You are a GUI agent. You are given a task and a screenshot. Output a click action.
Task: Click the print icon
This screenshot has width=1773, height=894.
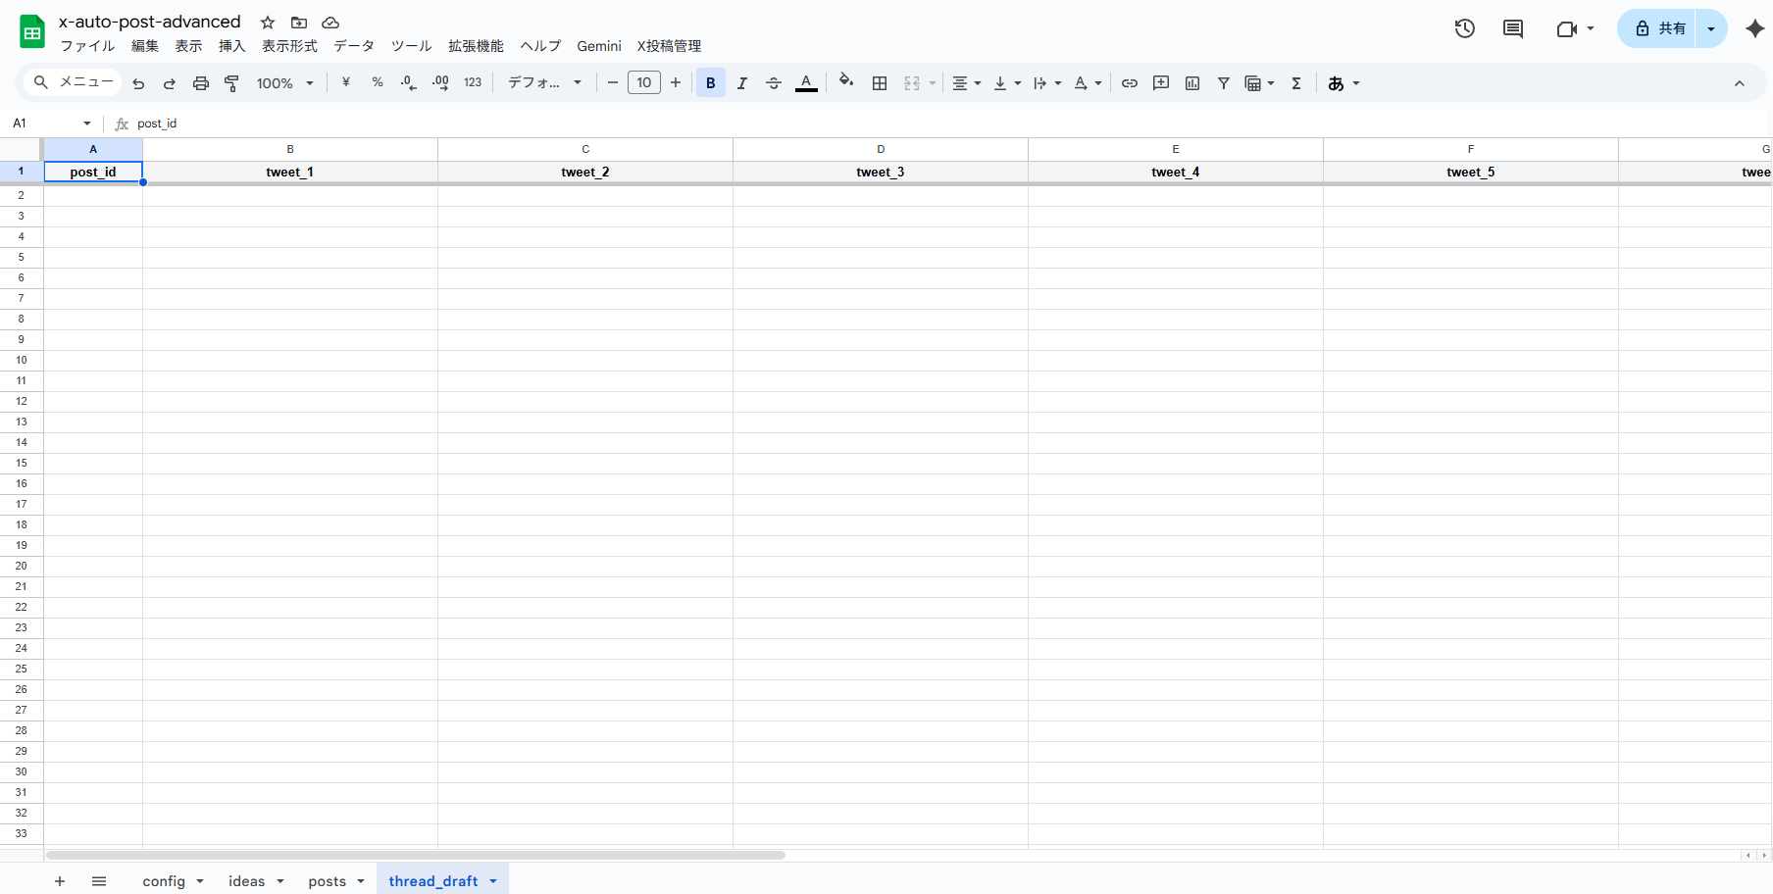tap(201, 83)
